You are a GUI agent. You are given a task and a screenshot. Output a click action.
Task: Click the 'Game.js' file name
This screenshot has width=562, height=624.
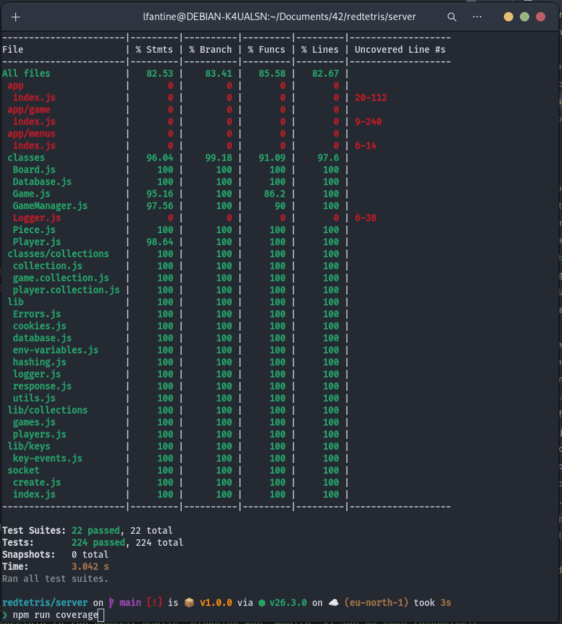pos(31,194)
